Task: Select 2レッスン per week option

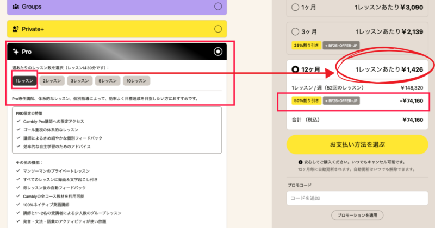Action: (52, 81)
